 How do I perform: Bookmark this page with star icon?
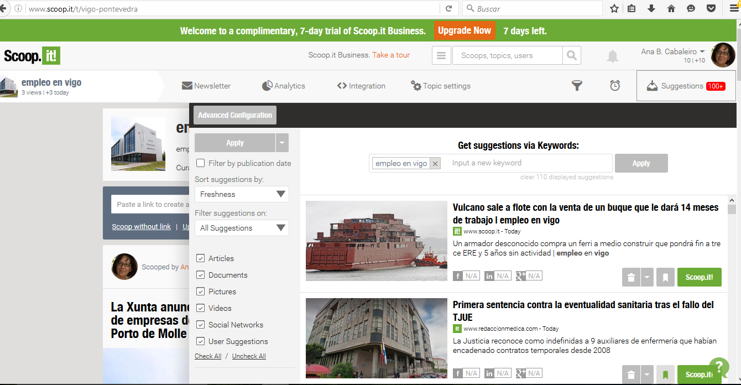[x=614, y=8]
